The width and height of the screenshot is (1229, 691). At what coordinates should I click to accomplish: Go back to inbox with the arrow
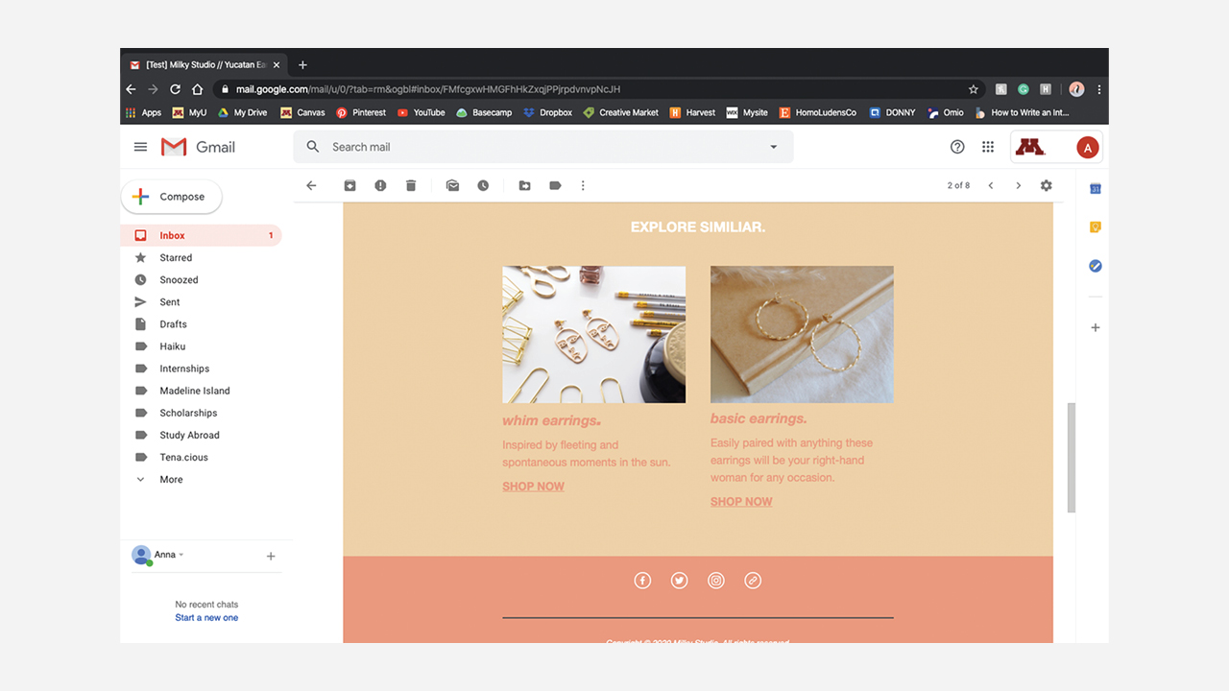click(311, 185)
